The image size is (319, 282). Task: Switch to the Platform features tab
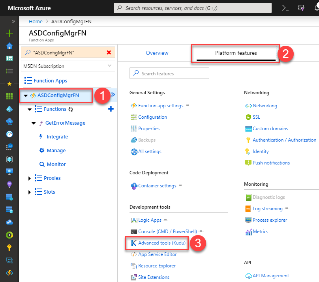point(236,53)
